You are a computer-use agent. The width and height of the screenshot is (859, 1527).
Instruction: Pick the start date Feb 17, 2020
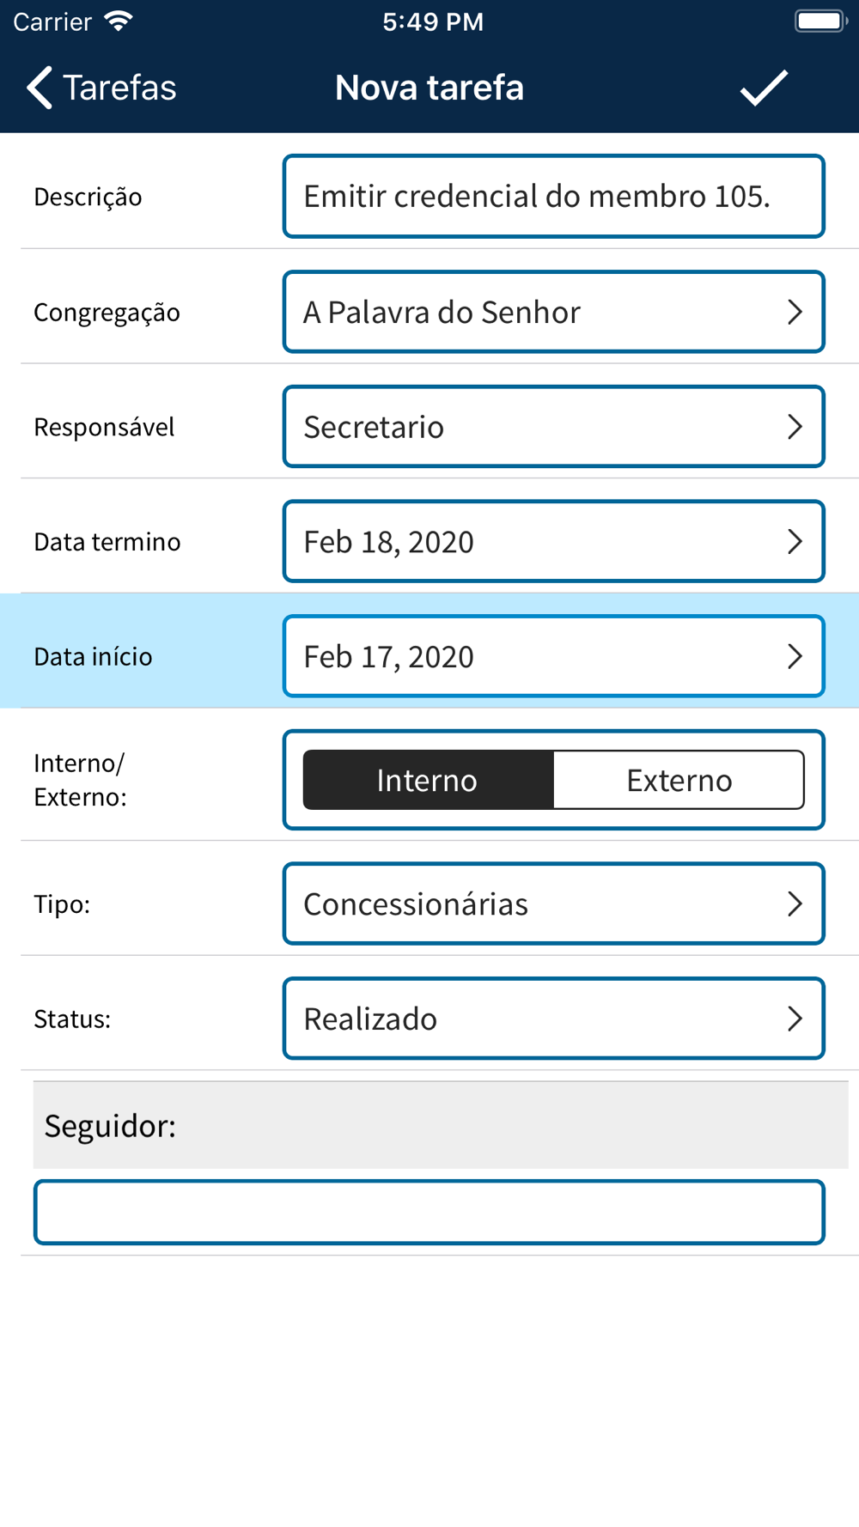554,657
